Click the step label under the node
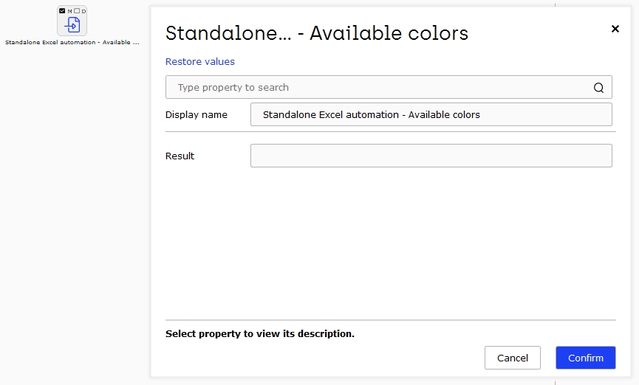Viewport: 639px width, 385px height. click(x=72, y=42)
